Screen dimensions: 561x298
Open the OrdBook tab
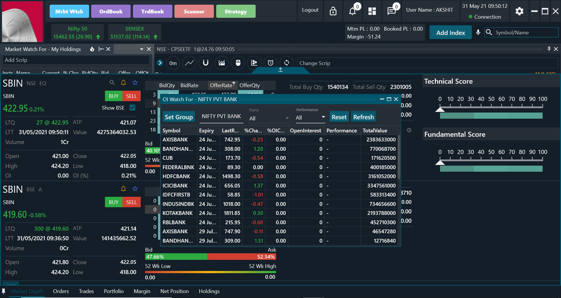pos(111,11)
